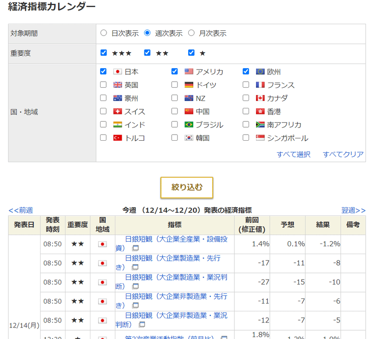Click the German flag icon
369x339 pixels.
coord(189,85)
